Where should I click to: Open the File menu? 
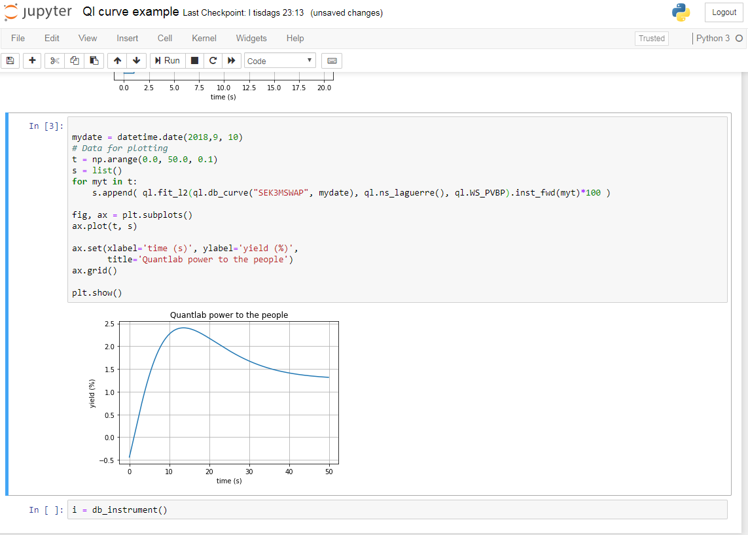[x=18, y=38]
